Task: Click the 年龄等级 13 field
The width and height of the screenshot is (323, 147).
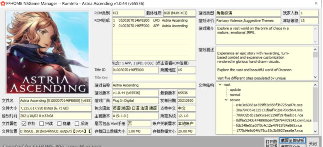Action: pos(309,21)
